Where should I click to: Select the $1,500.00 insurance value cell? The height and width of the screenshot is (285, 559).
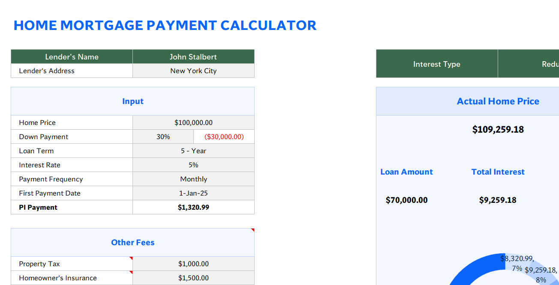point(193,278)
